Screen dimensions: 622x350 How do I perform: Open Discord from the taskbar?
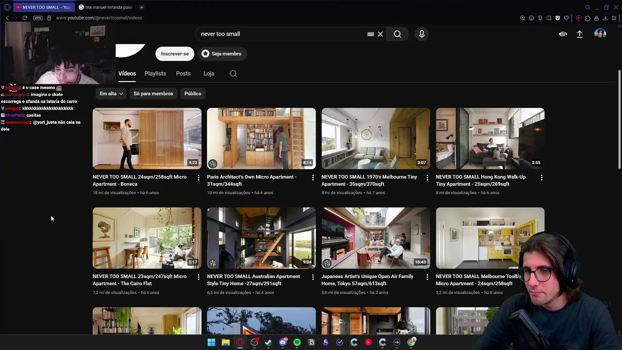(283, 342)
